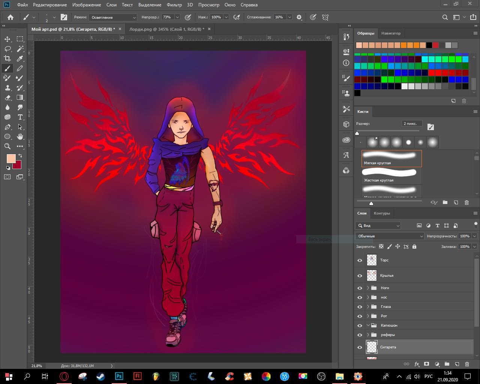Hide the Сигарета layer
The height and width of the screenshot is (384, 480).
360,347
